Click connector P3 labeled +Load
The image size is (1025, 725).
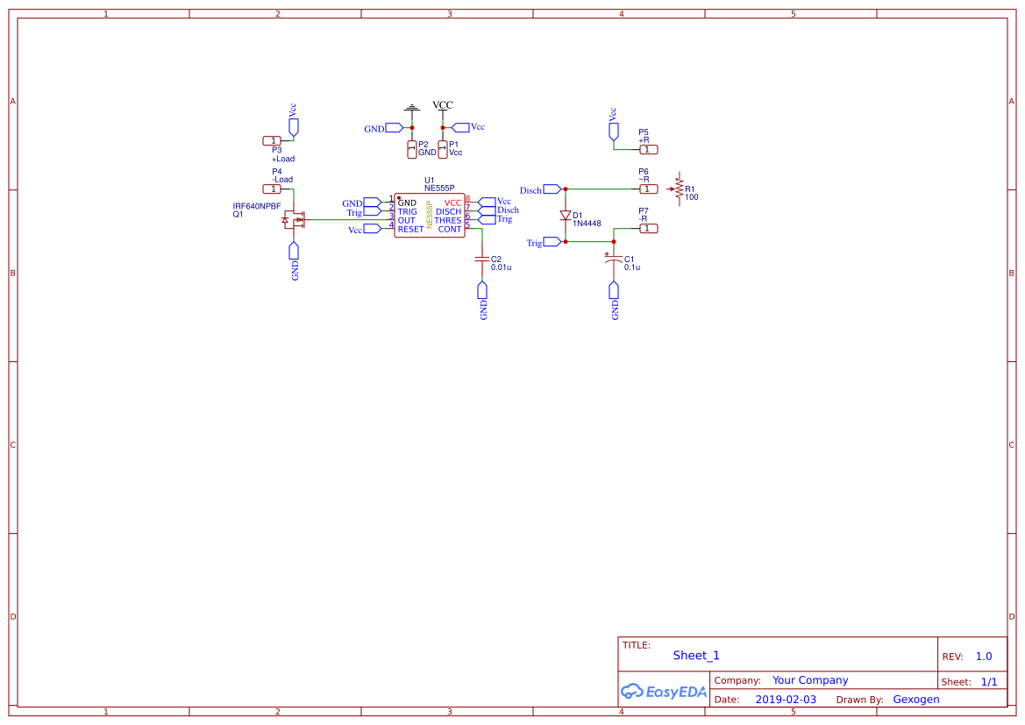(x=273, y=140)
